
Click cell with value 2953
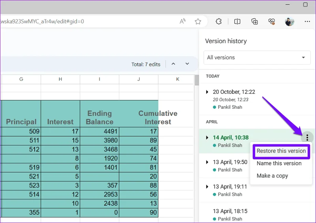100,195
